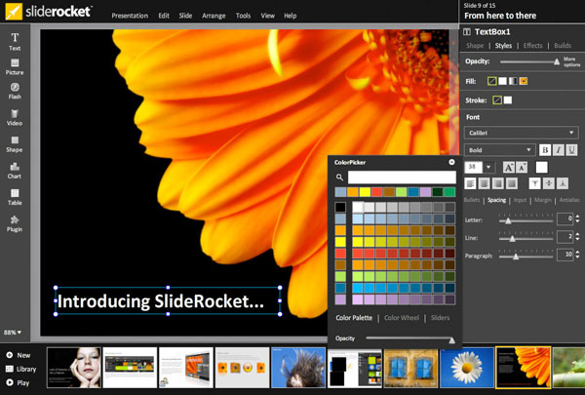Image resolution: width=585 pixels, height=395 pixels.
Task: Click More options next to Opacity
Action: coord(571,61)
